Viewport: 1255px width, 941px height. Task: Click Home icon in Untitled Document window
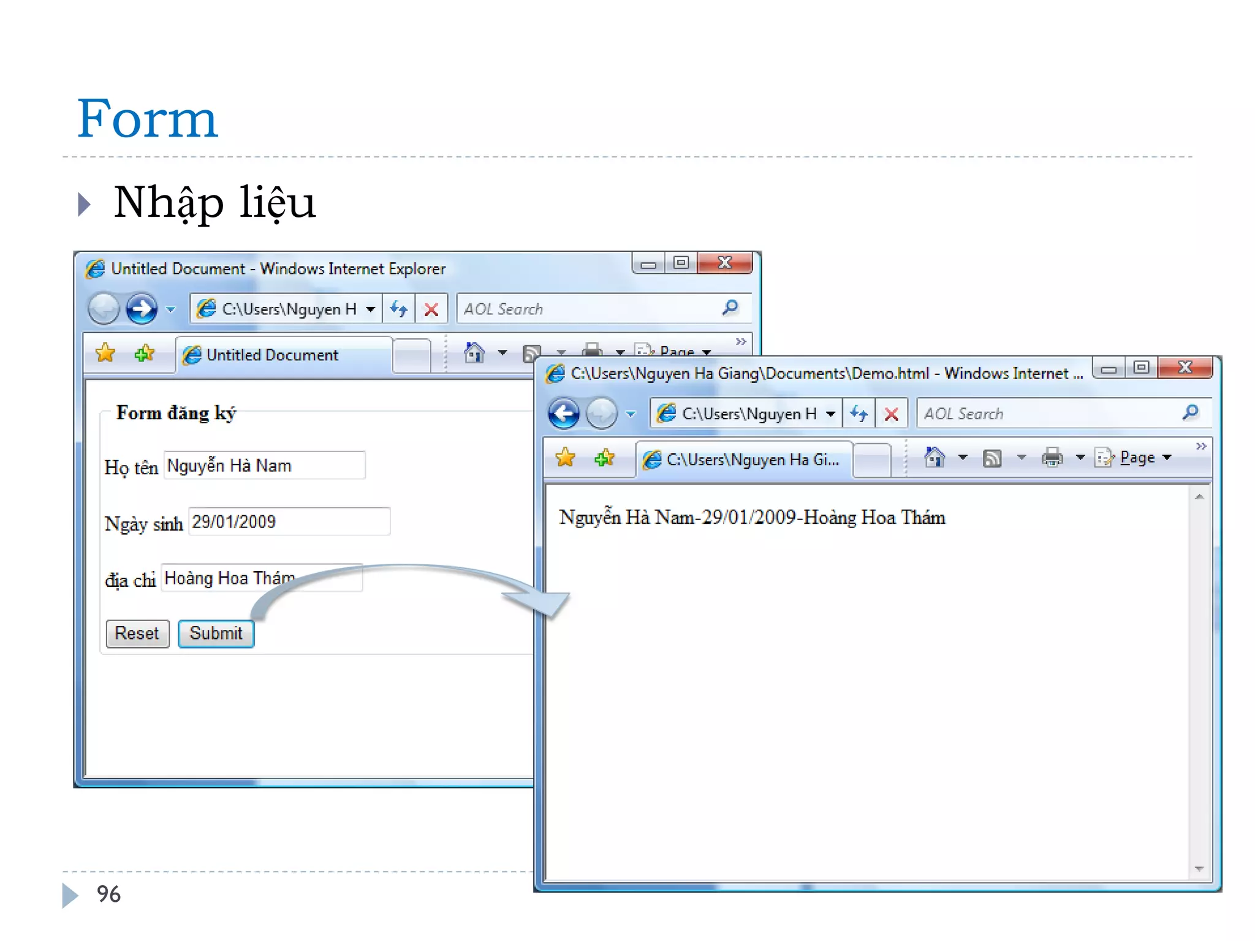(474, 352)
